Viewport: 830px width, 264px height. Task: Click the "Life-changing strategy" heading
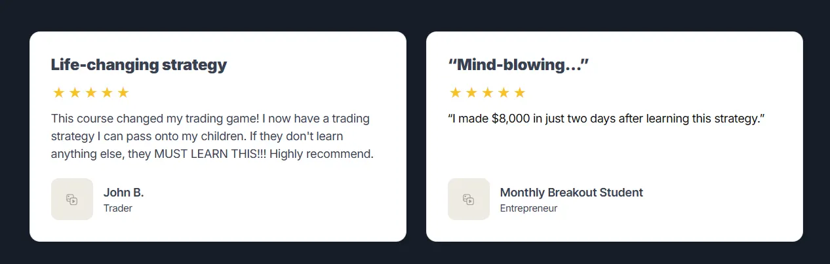point(139,65)
